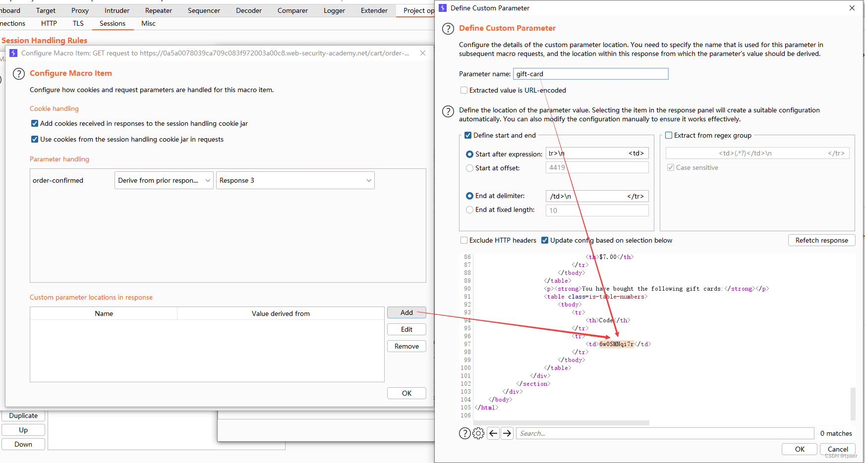Toggle Define start and end checkbox

tap(468, 135)
